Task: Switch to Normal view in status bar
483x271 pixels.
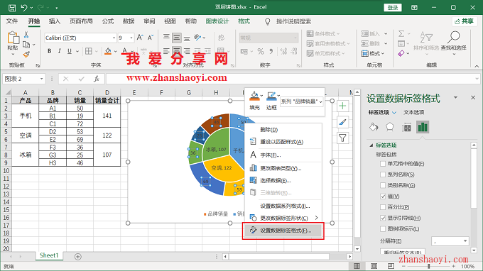Action: [x=357, y=266]
